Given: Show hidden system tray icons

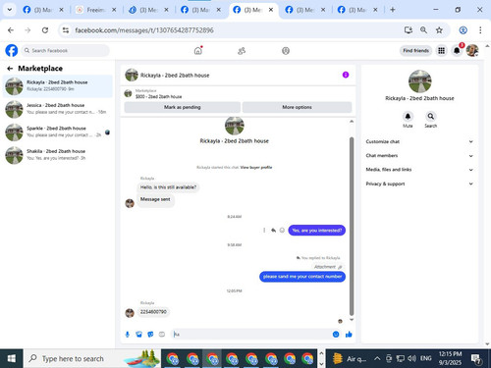Looking at the screenshot, I should [x=377, y=359].
